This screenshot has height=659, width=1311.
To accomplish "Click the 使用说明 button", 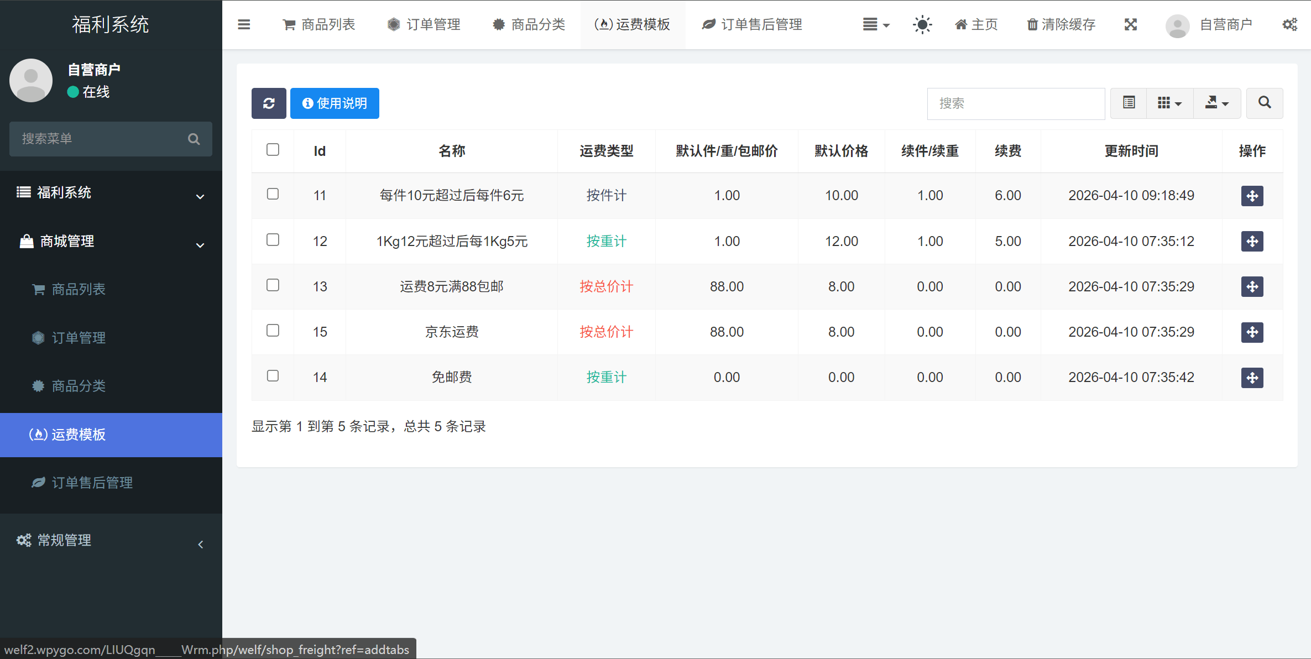I will tap(335, 103).
